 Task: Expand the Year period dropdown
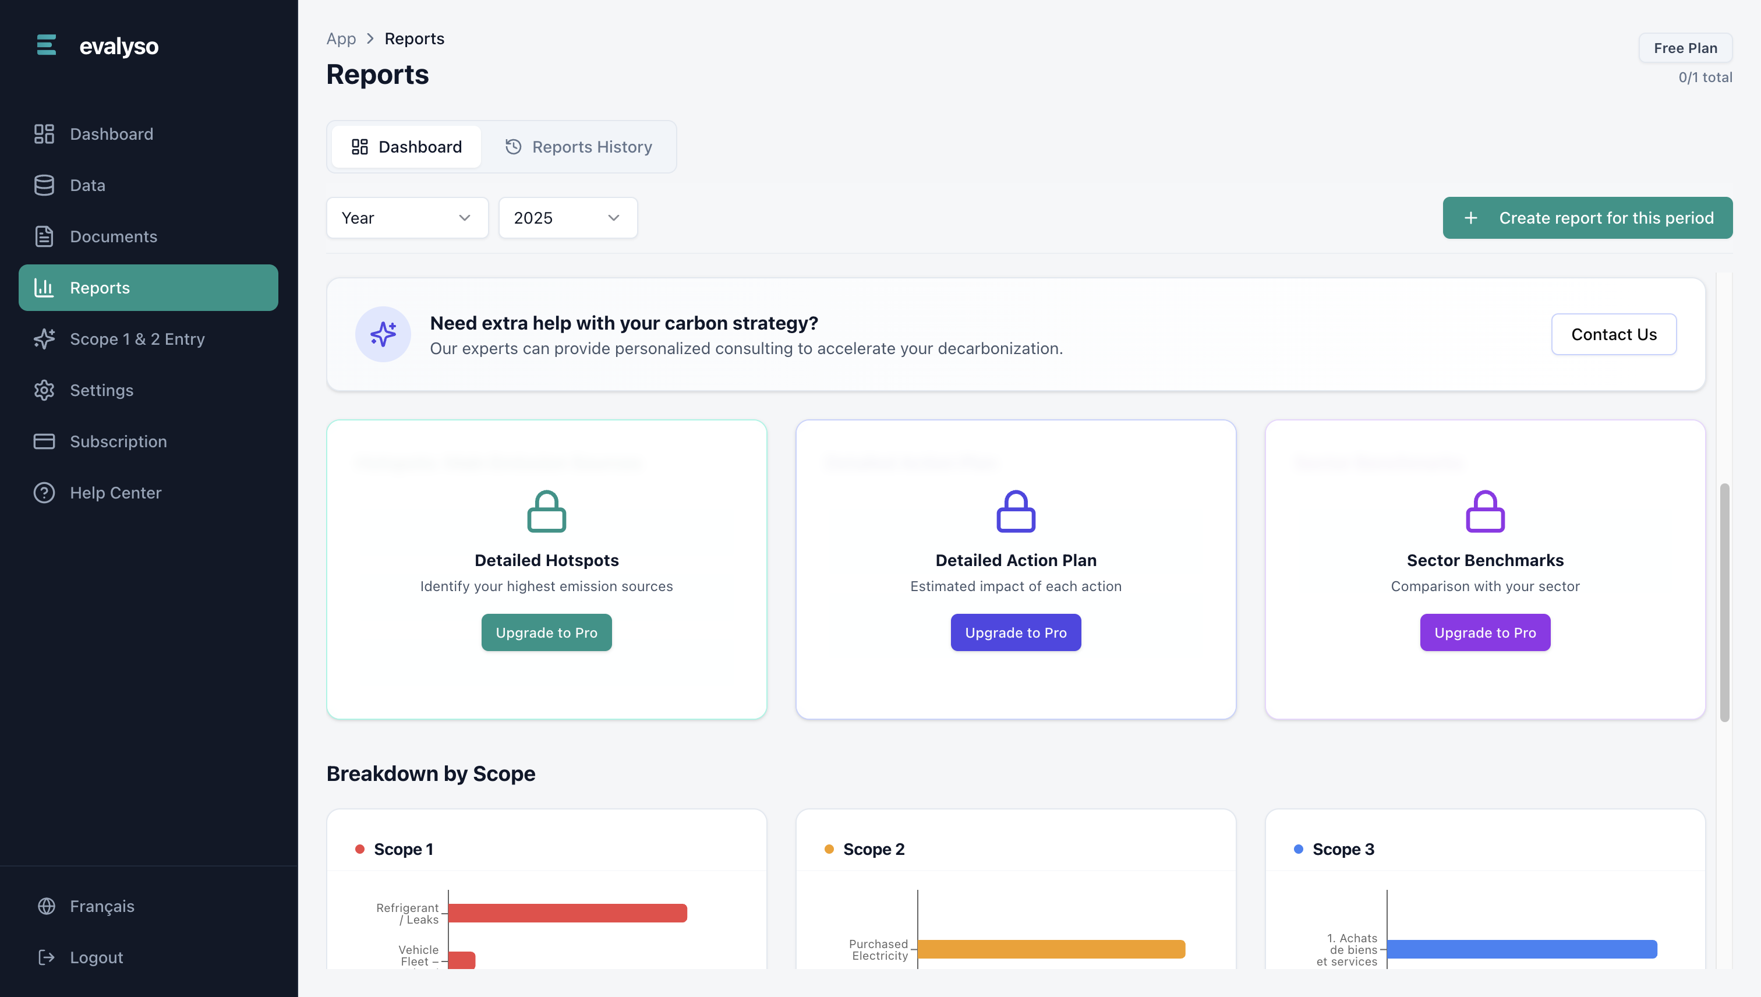(x=406, y=218)
